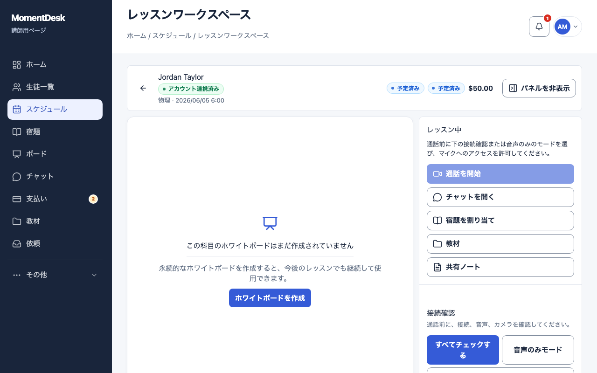Click the book icon on 宿題を割り当て
This screenshot has width=597, height=373.
pos(437,221)
